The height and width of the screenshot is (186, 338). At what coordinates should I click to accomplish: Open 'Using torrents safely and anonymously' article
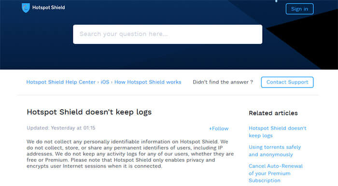[x=275, y=151]
